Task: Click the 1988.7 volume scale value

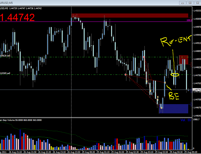Action: [196, 119]
